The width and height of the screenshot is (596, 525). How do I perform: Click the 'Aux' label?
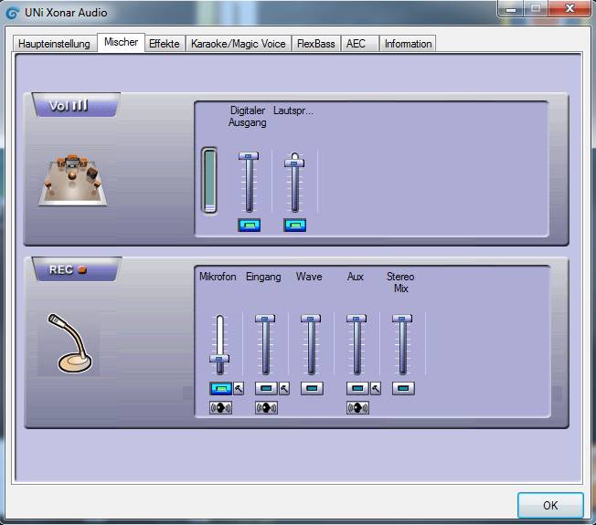[356, 277]
